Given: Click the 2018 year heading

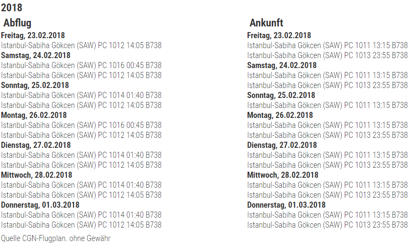Looking at the screenshot, I should (x=12, y=7).
